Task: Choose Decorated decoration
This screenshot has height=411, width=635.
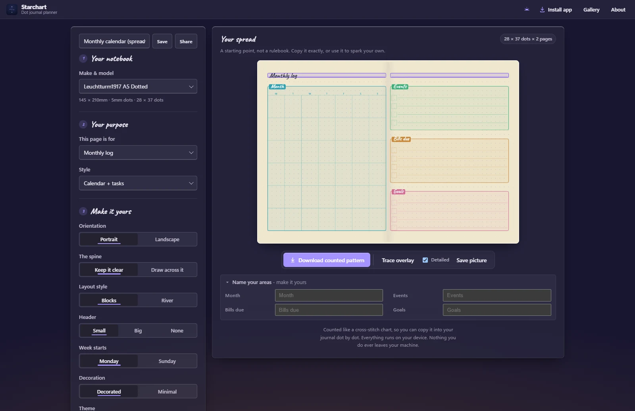Action: 109,392
